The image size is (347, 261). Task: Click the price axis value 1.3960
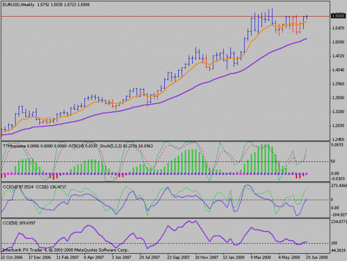pyautogui.click(x=338, y=84)
